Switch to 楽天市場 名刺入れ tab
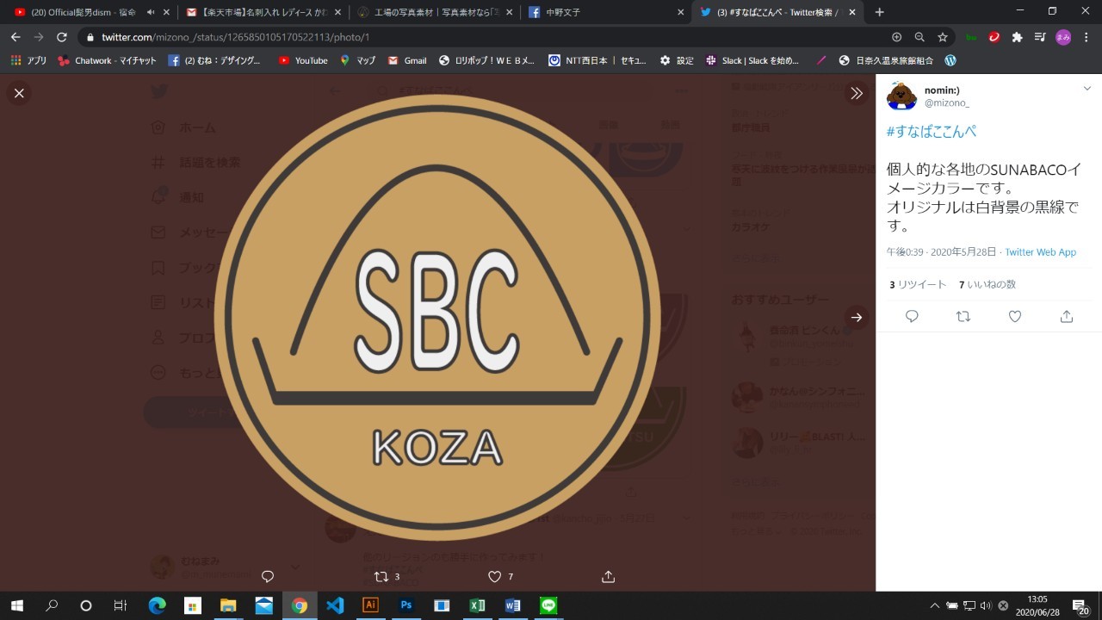Viewport: 1102px width, 620px height. coord(263,12)
